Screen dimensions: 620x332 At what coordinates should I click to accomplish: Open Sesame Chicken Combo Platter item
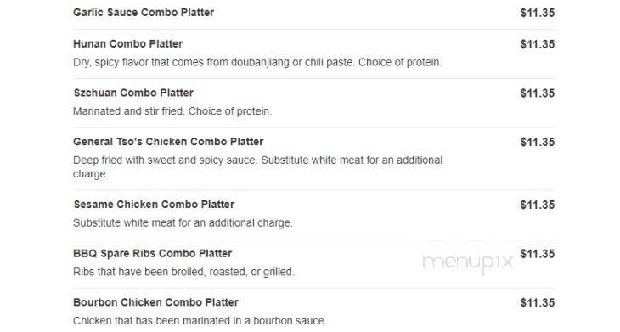pos(154,205)
